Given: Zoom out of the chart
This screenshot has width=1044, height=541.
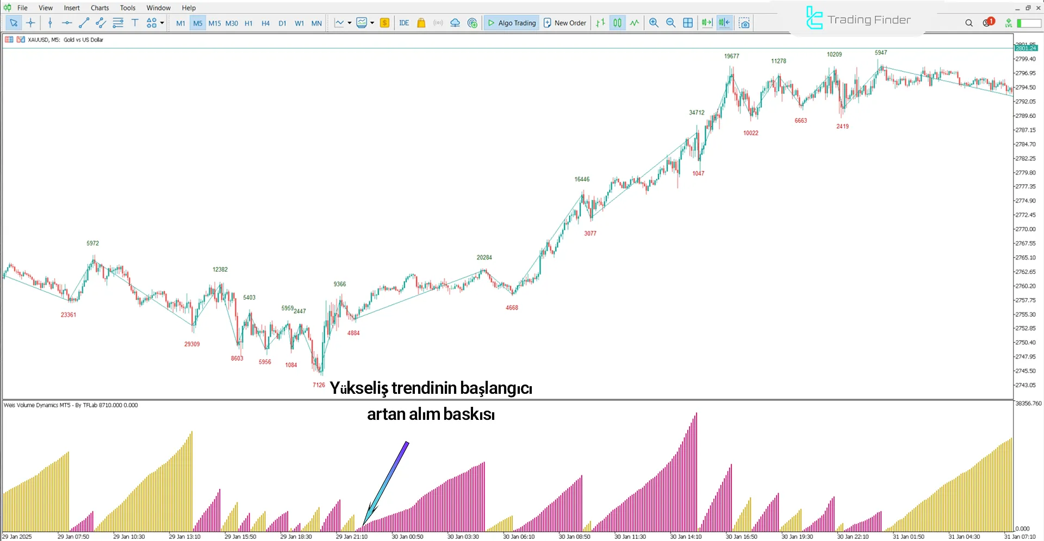Looking at the screenshot, I should [670, 23].
